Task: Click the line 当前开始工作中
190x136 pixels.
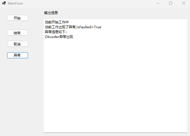Action: click(x=57, y=22)
